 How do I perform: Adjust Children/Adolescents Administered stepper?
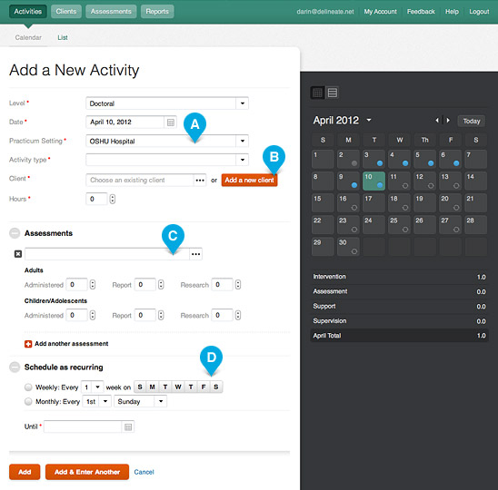click(x=93, y=315)
